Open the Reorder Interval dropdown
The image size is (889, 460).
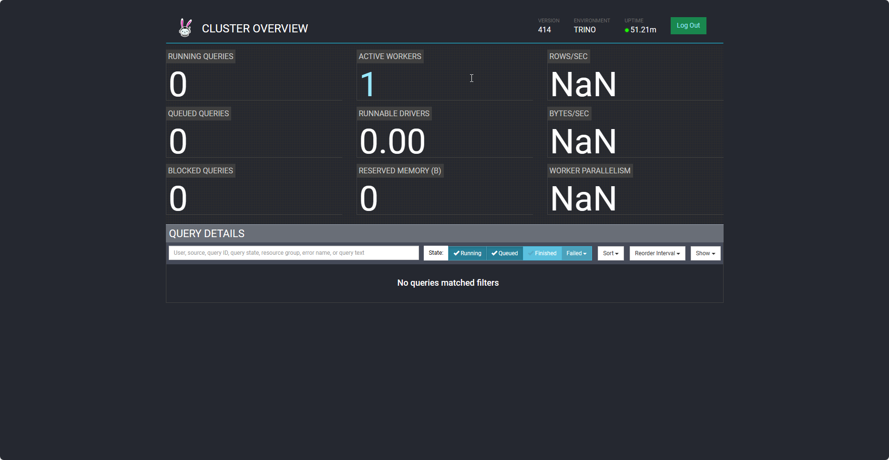click(657, 253)
